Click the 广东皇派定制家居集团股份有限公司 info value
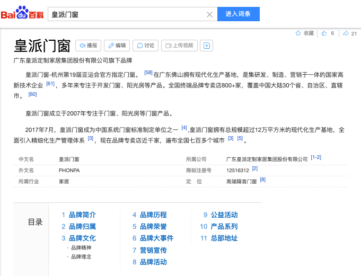This screenshot has height=276, width=361. pyautogui.click(x=267, y=159)
